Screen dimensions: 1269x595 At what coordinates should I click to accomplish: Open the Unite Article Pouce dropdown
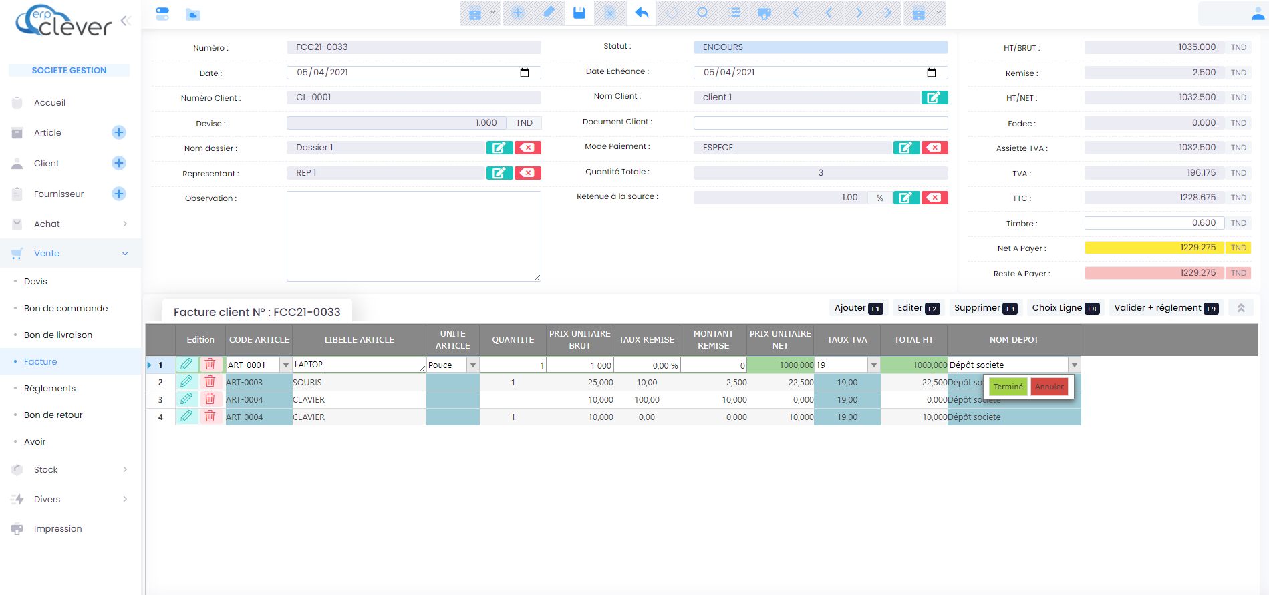(x=472, y=365)
